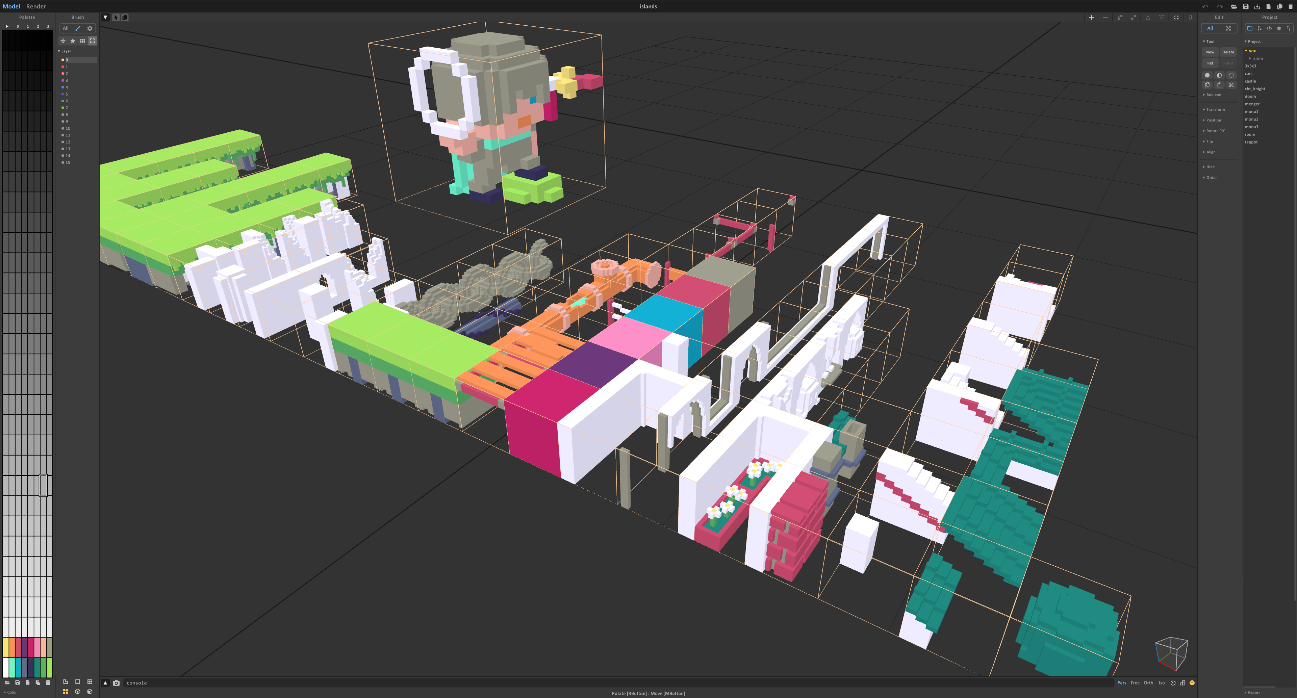Toggle the yellow shapes icon at bottom left
1297x698 pixels.
click(66, 692)
